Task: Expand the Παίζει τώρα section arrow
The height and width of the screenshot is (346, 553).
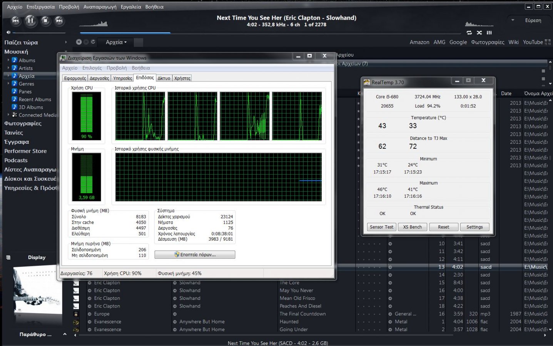Action: 66,42
